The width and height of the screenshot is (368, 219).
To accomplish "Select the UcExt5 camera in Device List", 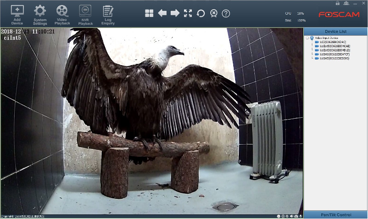I will pos(335,46).
